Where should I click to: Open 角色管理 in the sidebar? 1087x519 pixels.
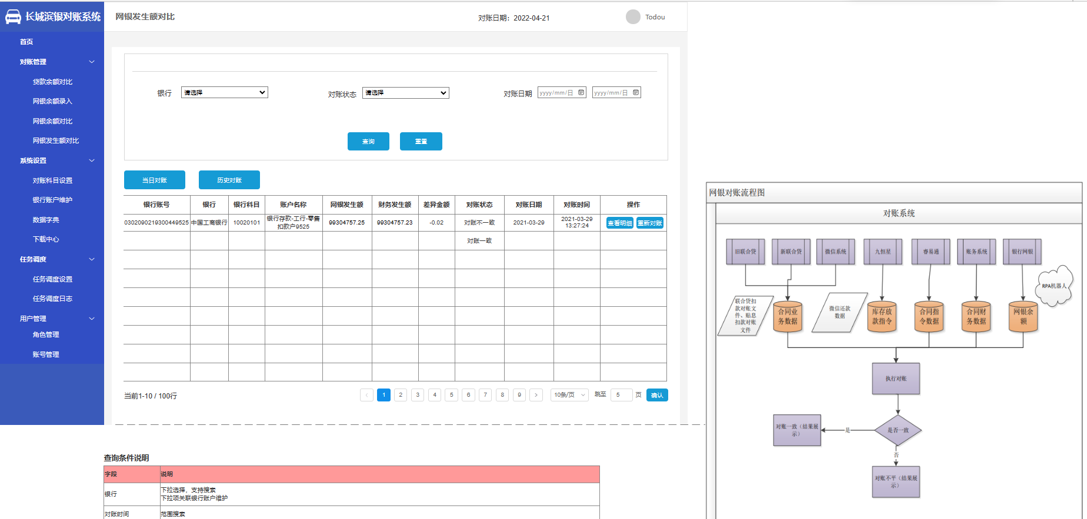(46, 334)
